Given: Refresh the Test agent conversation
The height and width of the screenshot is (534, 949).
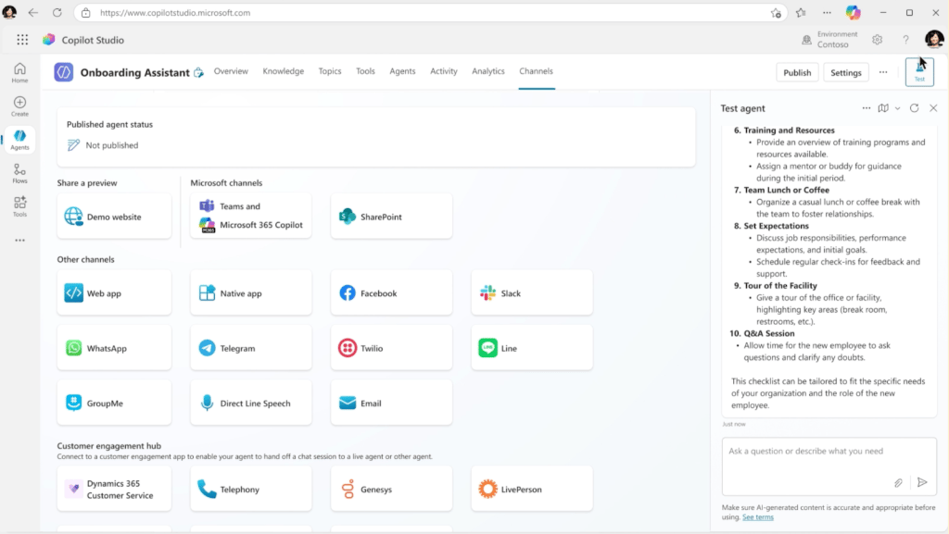Looking at the screenshot, I should coord(914,108).
